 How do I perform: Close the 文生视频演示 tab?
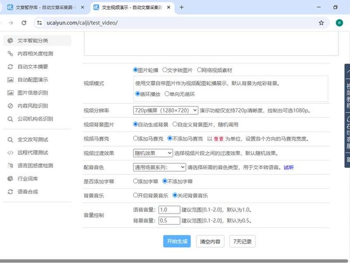point(168,7)
